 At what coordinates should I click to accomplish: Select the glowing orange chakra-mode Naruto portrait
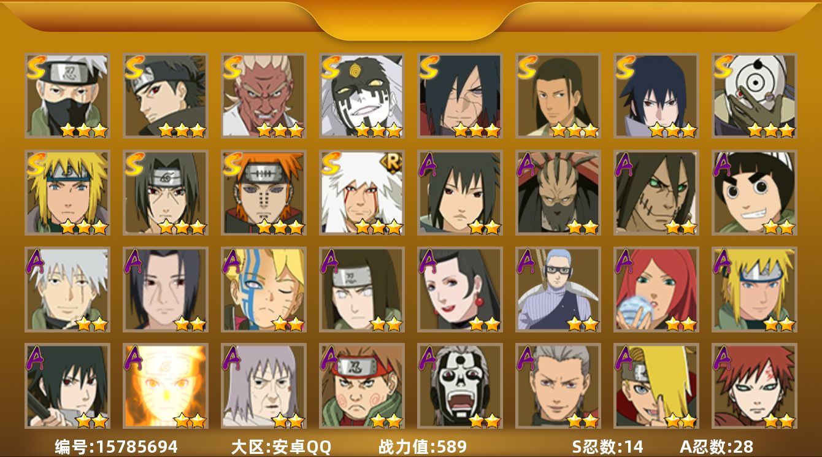pyautogui.click(x=166, y=386)
